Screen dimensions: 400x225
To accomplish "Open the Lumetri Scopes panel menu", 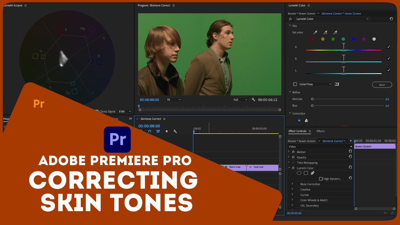I will pyautogui.click(x=26, y=6).
